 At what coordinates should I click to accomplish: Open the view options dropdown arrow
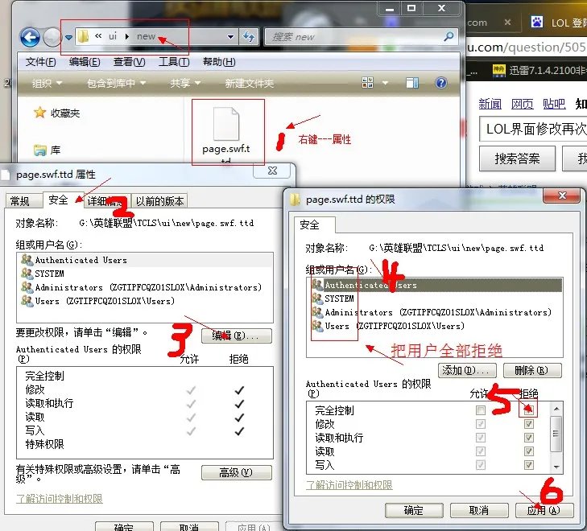pos(384,83)
